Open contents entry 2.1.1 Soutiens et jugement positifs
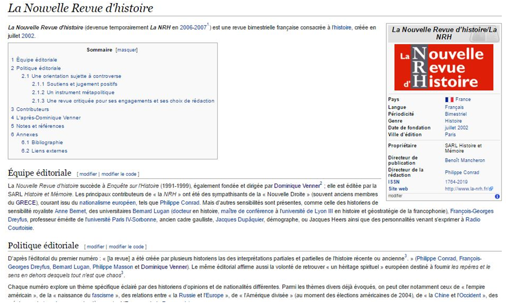This screenshot has height=303, width=507. (74, 84)
